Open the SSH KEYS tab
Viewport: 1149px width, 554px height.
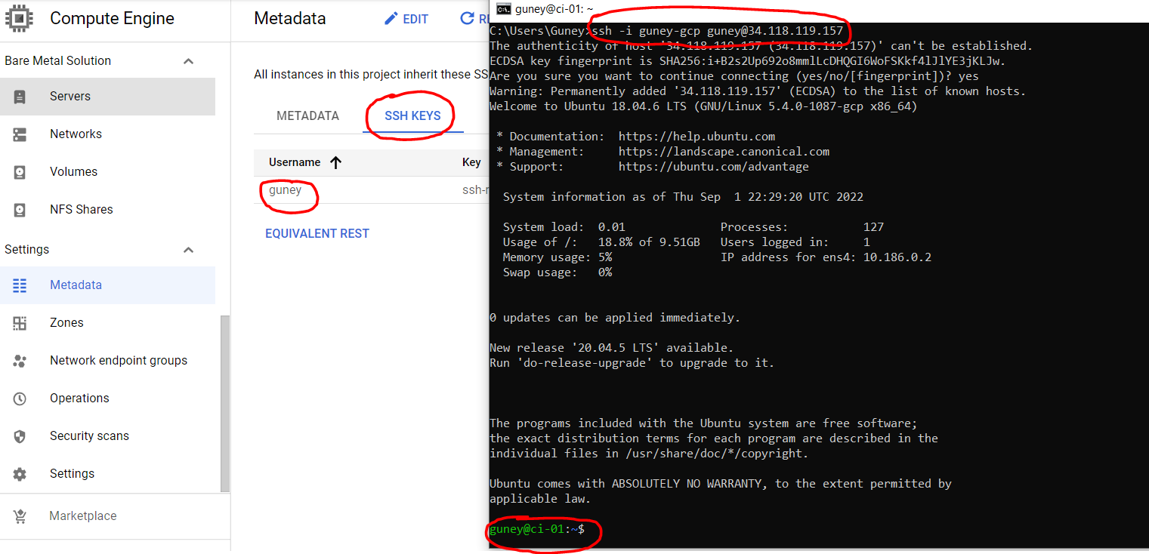(x=412, y=116)
